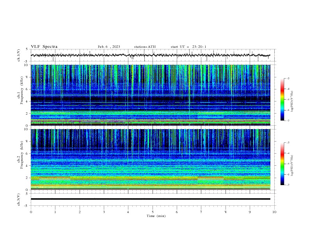Click the ch.2 spectrogram color scale bar
The image size is (309, 238).
(x=282, y=164)
